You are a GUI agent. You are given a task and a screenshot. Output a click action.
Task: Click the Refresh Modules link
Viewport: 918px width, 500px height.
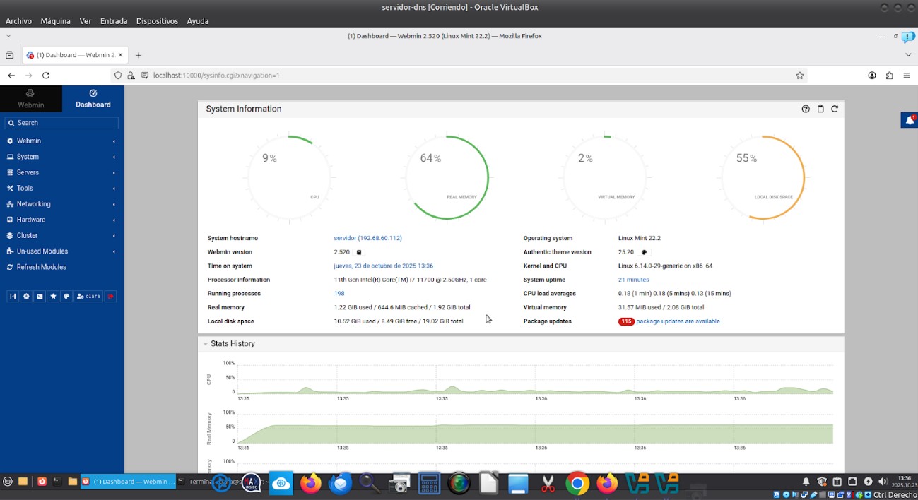[x=41, y=267]
